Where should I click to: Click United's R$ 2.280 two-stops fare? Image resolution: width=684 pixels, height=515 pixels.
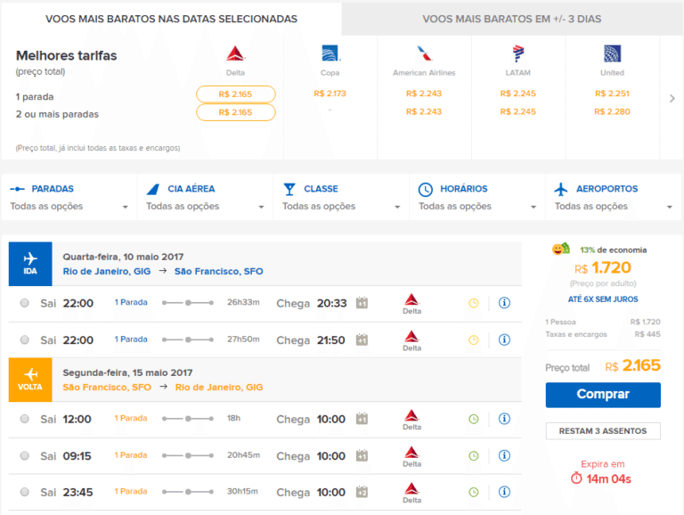[x=612, y=111]
